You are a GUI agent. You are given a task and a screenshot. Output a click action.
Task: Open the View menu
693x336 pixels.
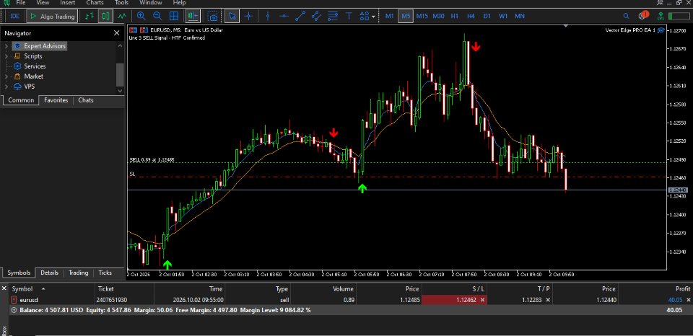[x=43, y=3]
